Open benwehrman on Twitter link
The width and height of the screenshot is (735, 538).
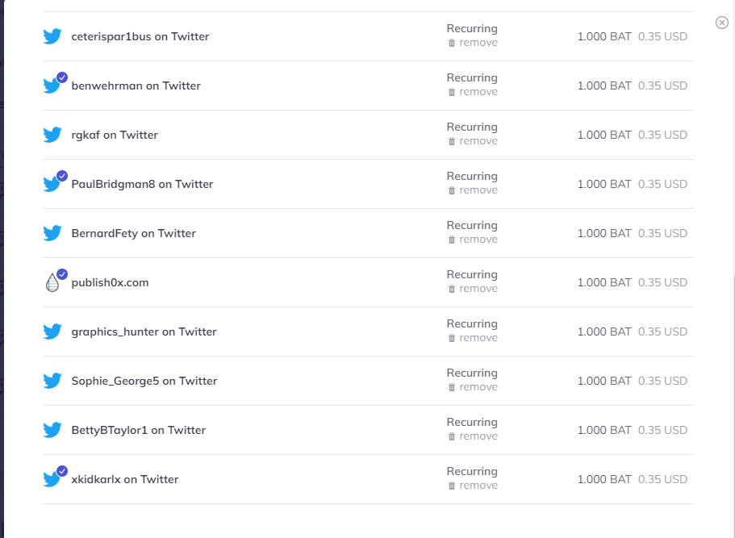pyautogui.click(x=136, y=85)
